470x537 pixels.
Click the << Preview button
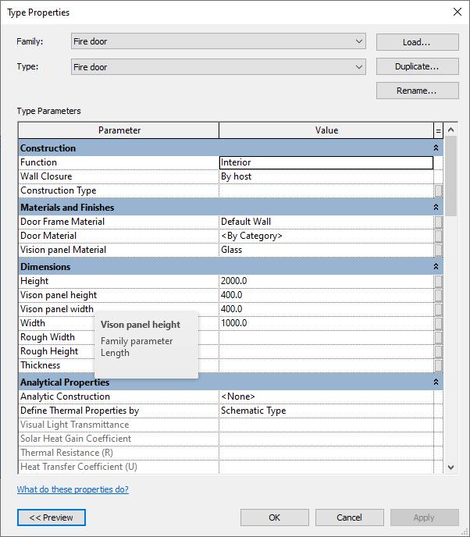coord(52,517)
